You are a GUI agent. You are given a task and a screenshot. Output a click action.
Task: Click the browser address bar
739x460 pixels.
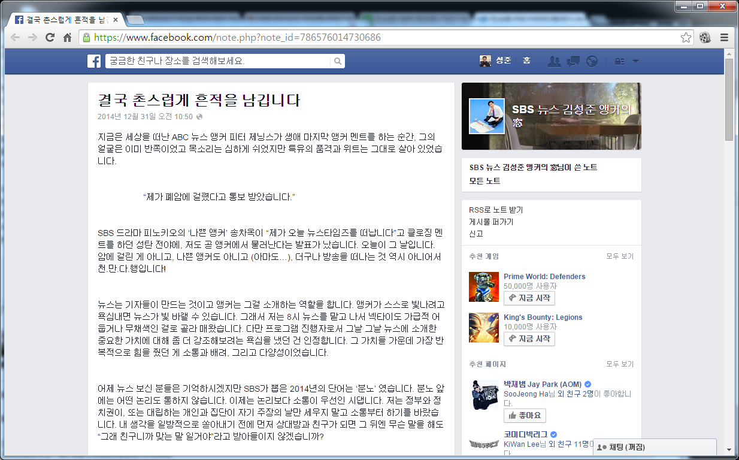386,37
